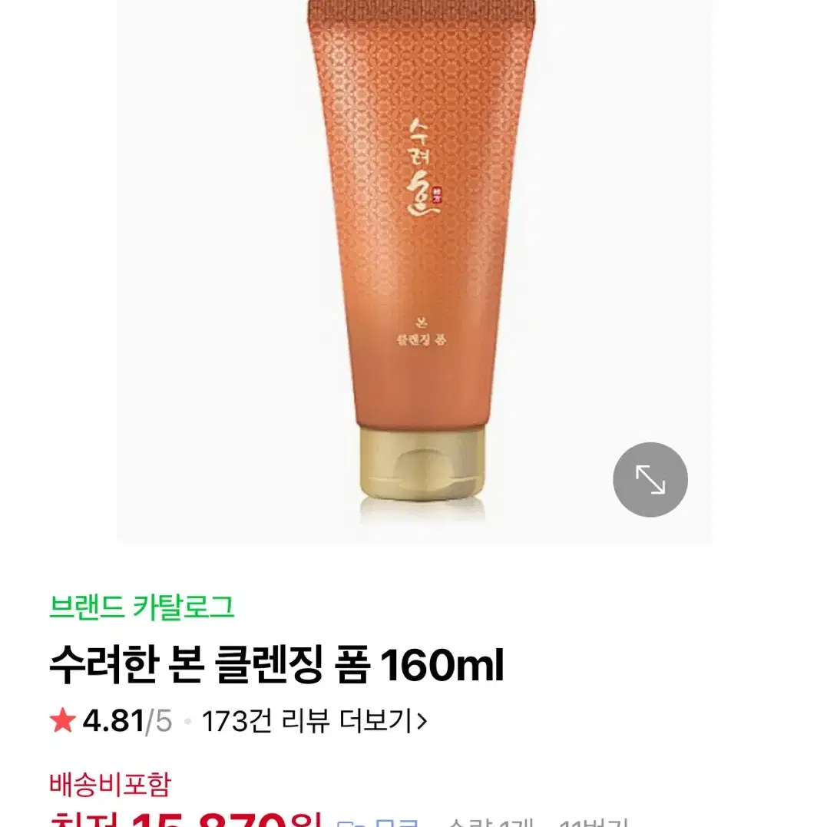827x827 pixels.
Task: Tap the orange cleansing foam tube image
Action: (x=422, y=259)
